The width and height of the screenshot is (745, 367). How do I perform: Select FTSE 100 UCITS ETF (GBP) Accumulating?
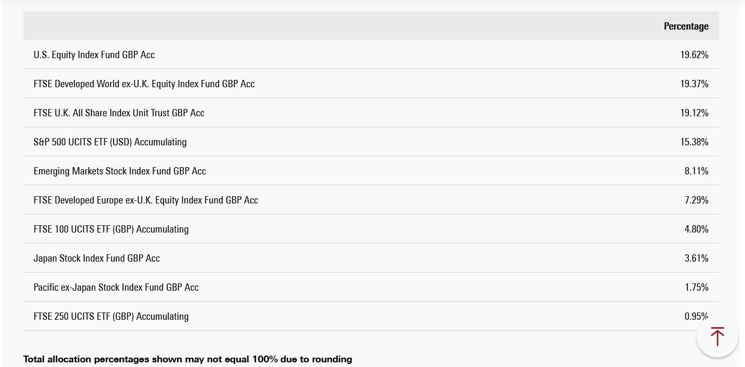click(x=111, y=229)
